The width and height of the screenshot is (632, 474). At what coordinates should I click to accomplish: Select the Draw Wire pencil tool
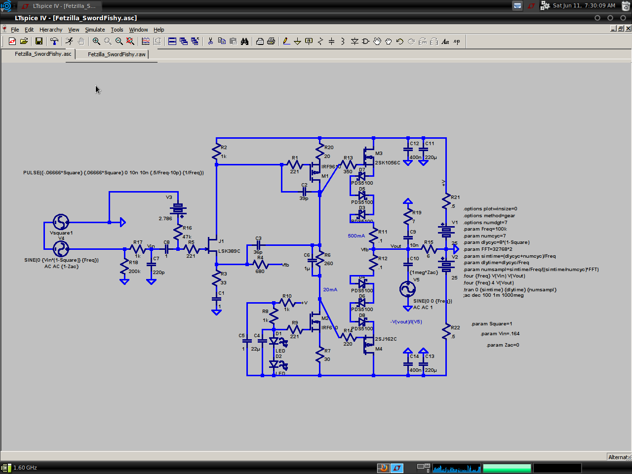[286, 41]
